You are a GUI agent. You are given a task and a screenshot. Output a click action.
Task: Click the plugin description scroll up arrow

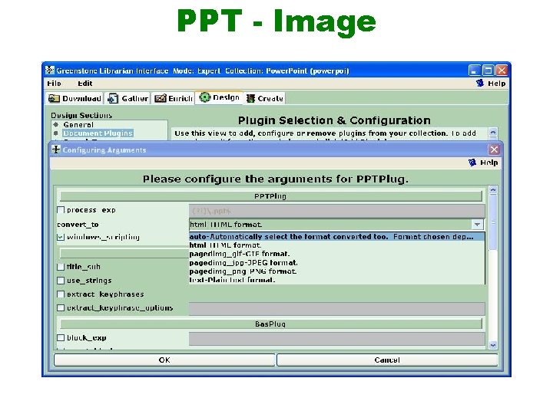click(493, 133)
